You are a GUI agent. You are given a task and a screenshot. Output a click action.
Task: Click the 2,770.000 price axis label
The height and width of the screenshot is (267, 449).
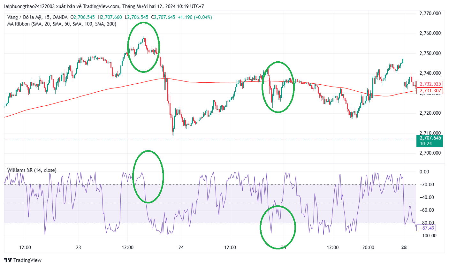click(430, 13)
